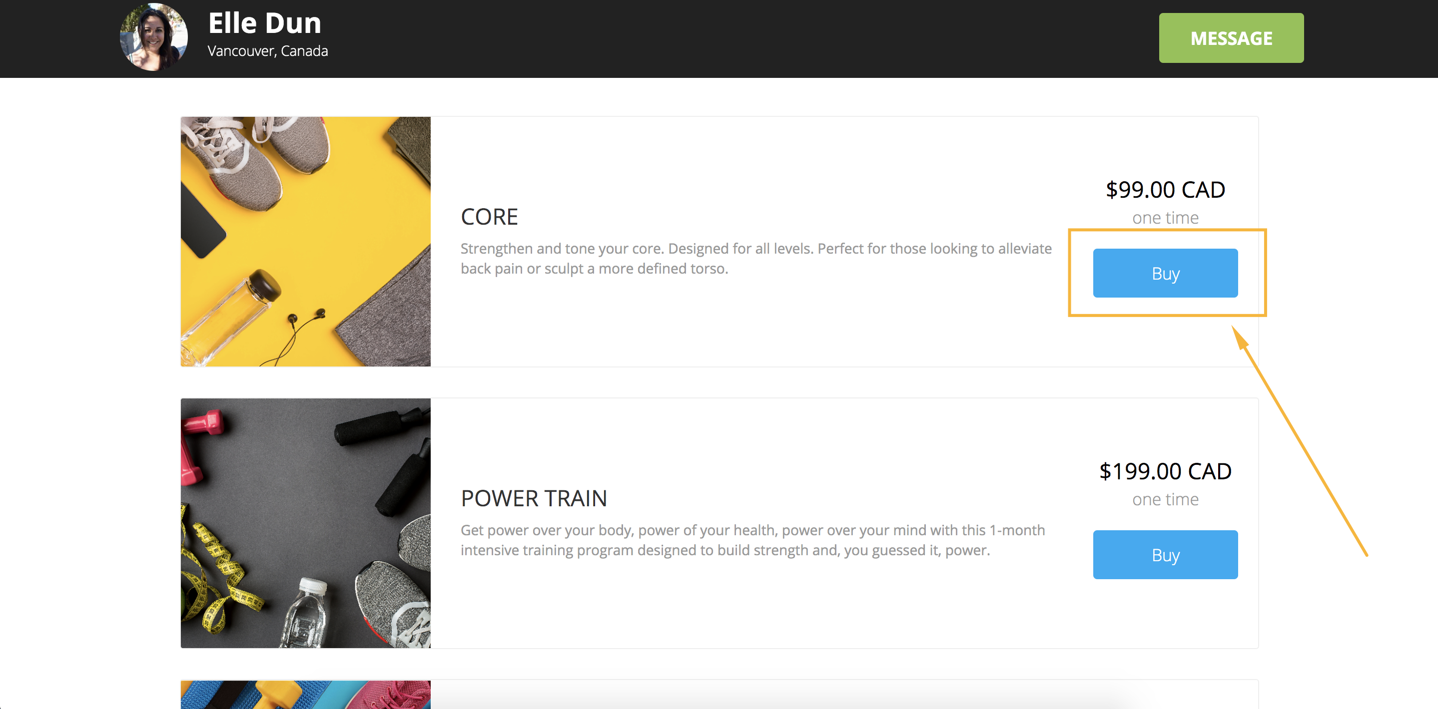Image resolution: width=1438 pixels, height=709 pixels.
Task: Select the CORE program title
Action: tap(489, 217)
